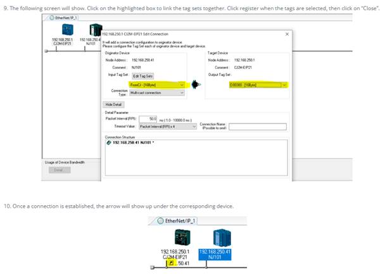Click the EtherNet/IP_1 tab icon in lower diagram
The width and height of the screenshot is (383, 280).
(x=160, y=221)
